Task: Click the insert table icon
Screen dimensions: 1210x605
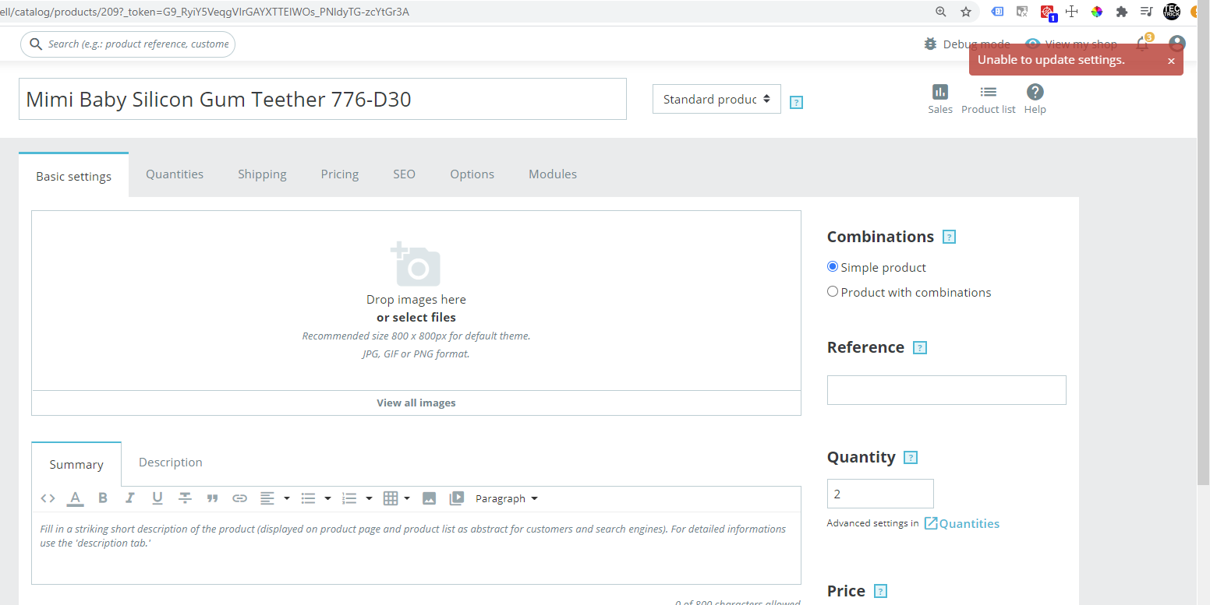Action: click(391, 498)
